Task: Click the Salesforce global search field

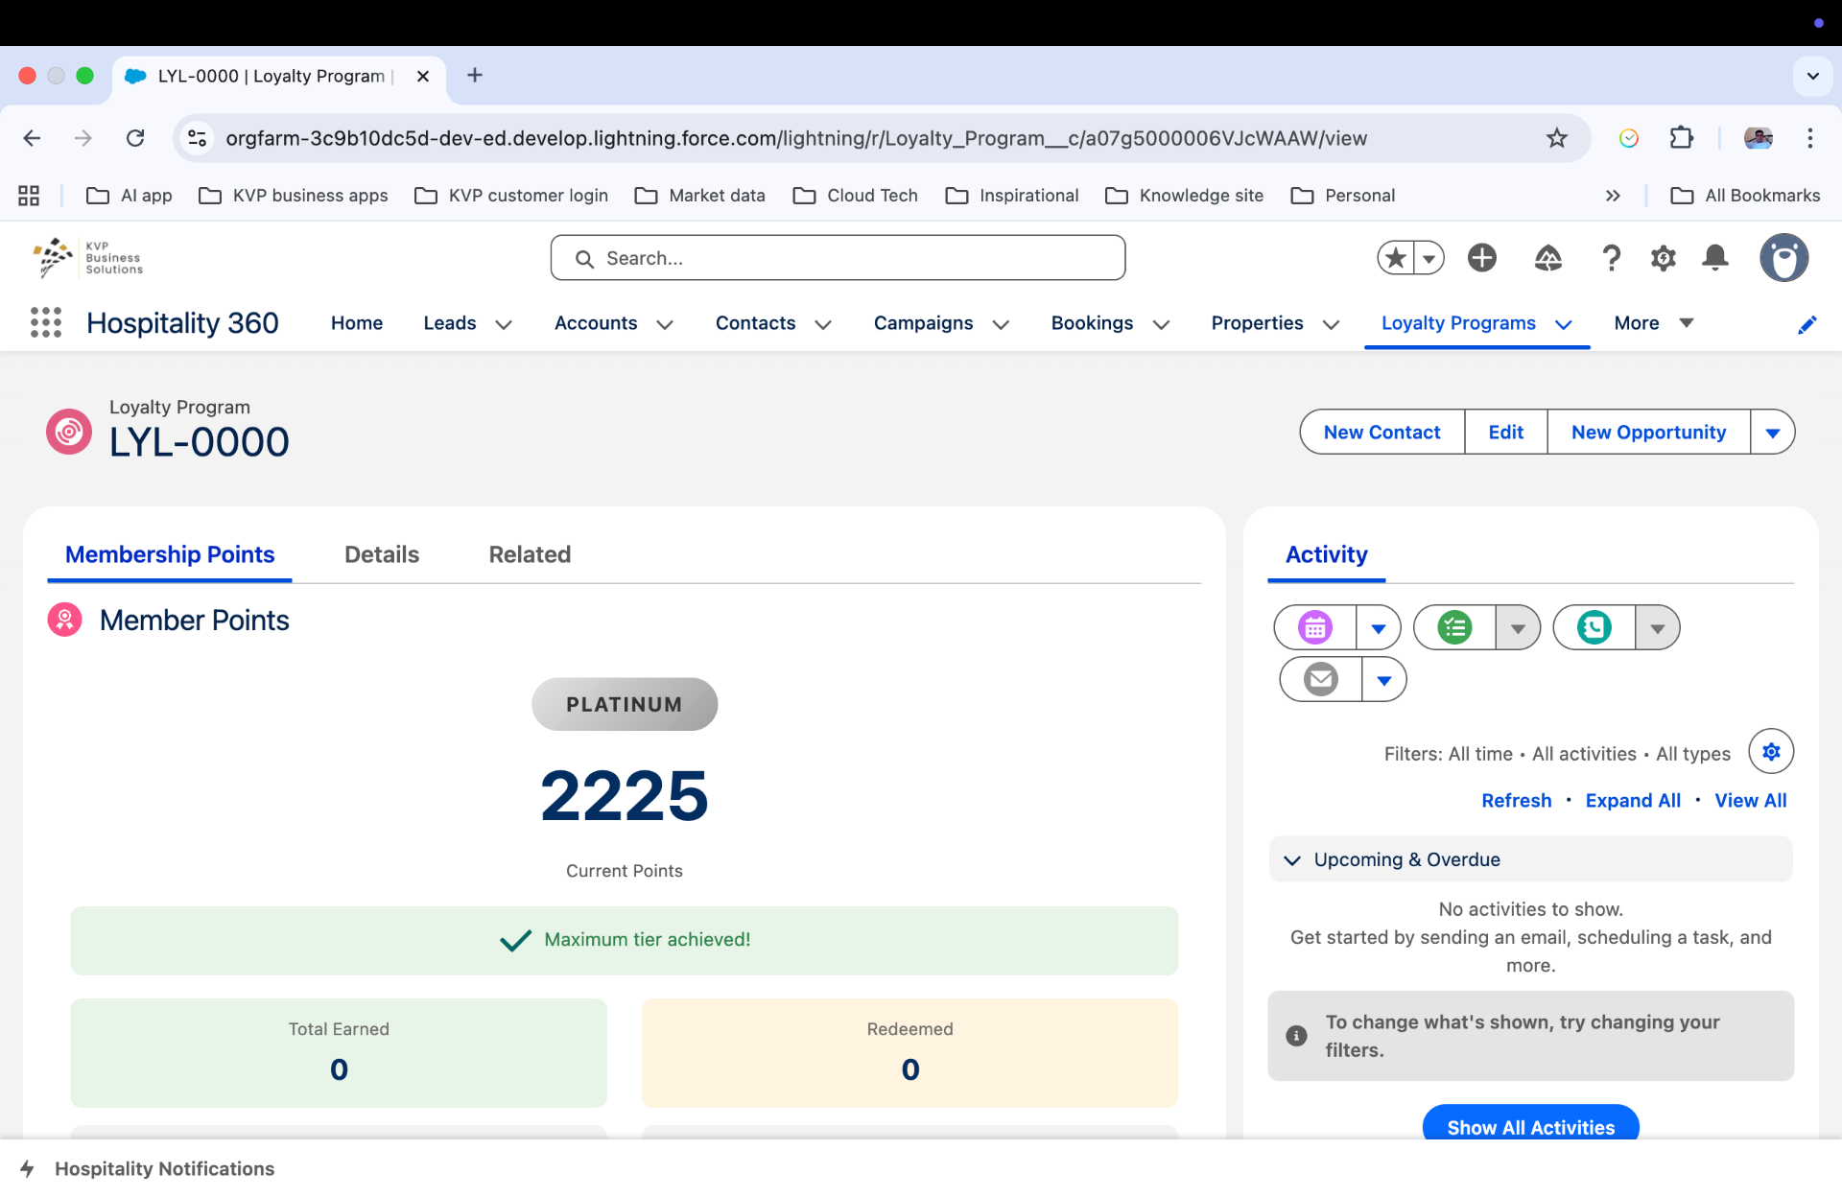Action: [x=838, y=258]
